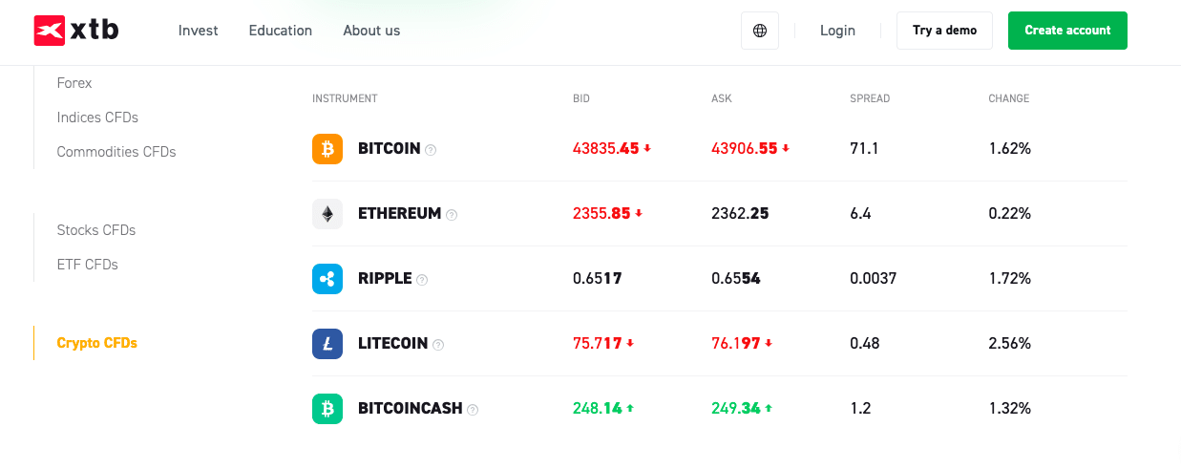
Task: Open the About us menu
Action: click(x=371, y=31)
